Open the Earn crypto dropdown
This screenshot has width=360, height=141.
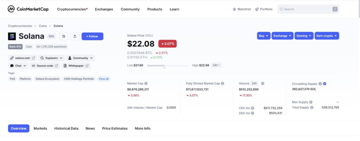(x=327, y=36)
